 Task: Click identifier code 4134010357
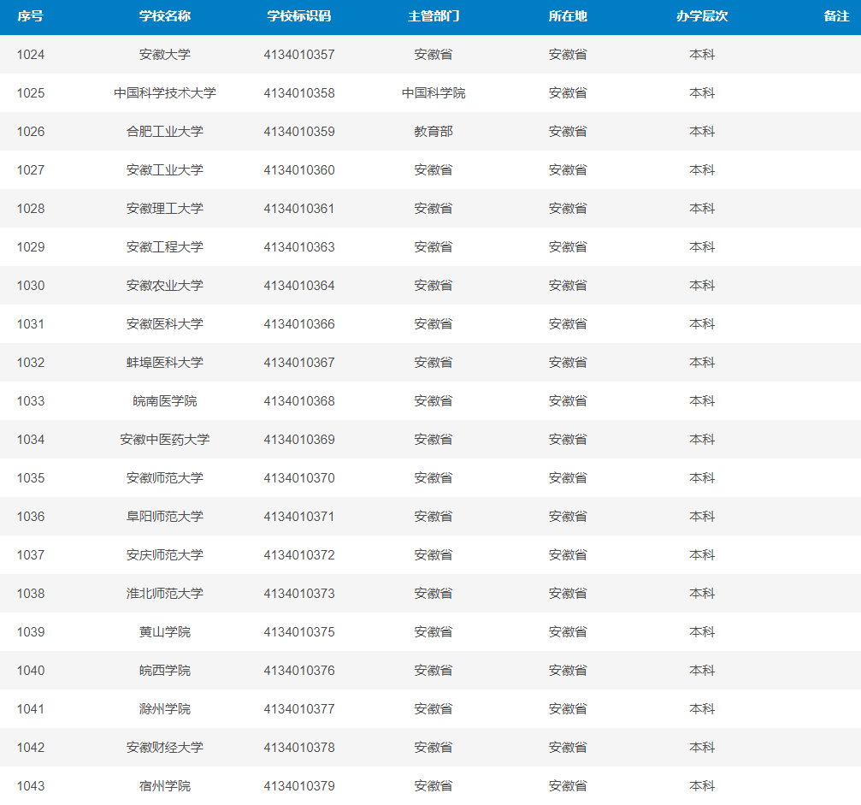[x=299, y=55]
